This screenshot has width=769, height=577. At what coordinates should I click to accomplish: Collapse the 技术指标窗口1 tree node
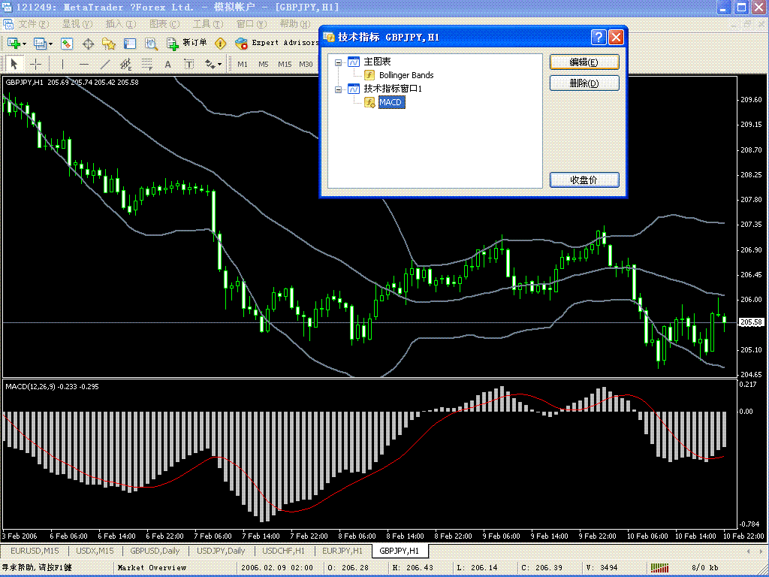(x=338, y=89)
